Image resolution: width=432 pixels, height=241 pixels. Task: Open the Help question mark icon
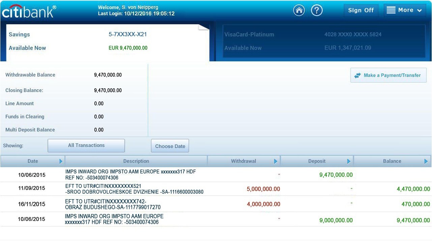point(317,10)
